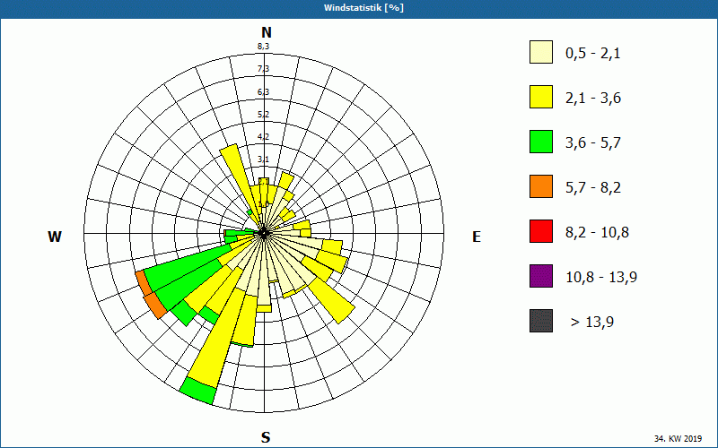Click the pale yellow 0,5 - 2,1 legend swatch
The image size is (718, 448).
541,52
